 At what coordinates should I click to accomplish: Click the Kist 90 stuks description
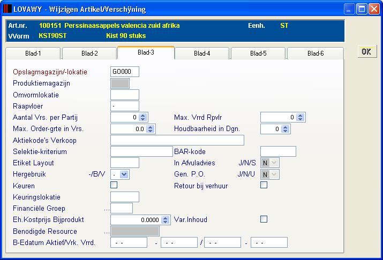coord(126,36)
